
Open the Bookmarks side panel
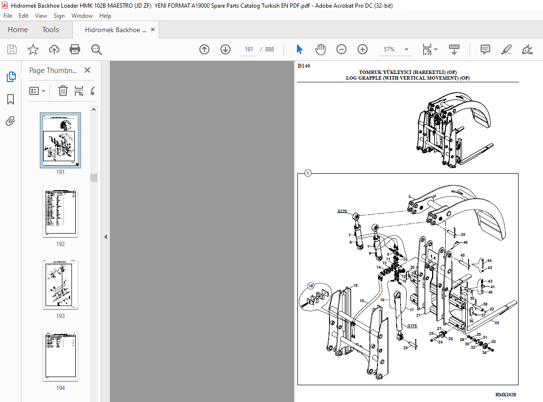[11, 99]
